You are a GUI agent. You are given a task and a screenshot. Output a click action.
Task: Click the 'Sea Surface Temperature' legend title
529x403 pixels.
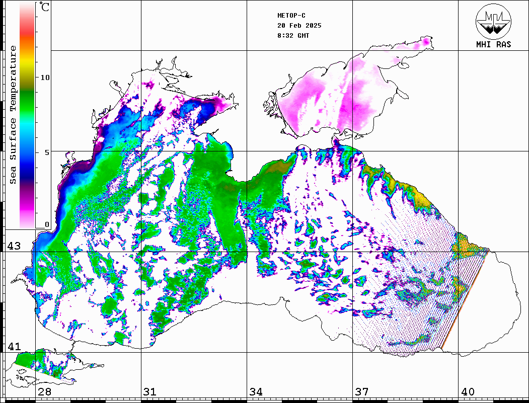click(x=13, y=115)
